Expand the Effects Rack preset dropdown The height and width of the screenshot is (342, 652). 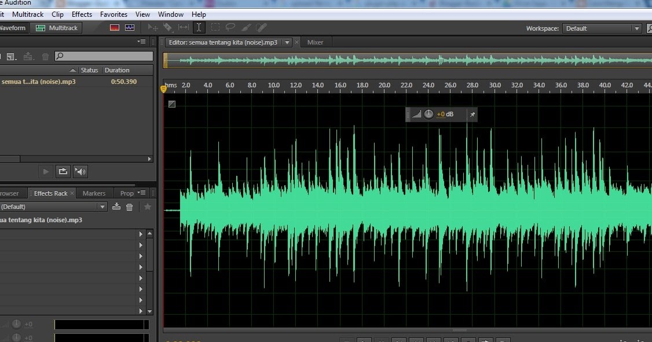(x=102, y=207)
